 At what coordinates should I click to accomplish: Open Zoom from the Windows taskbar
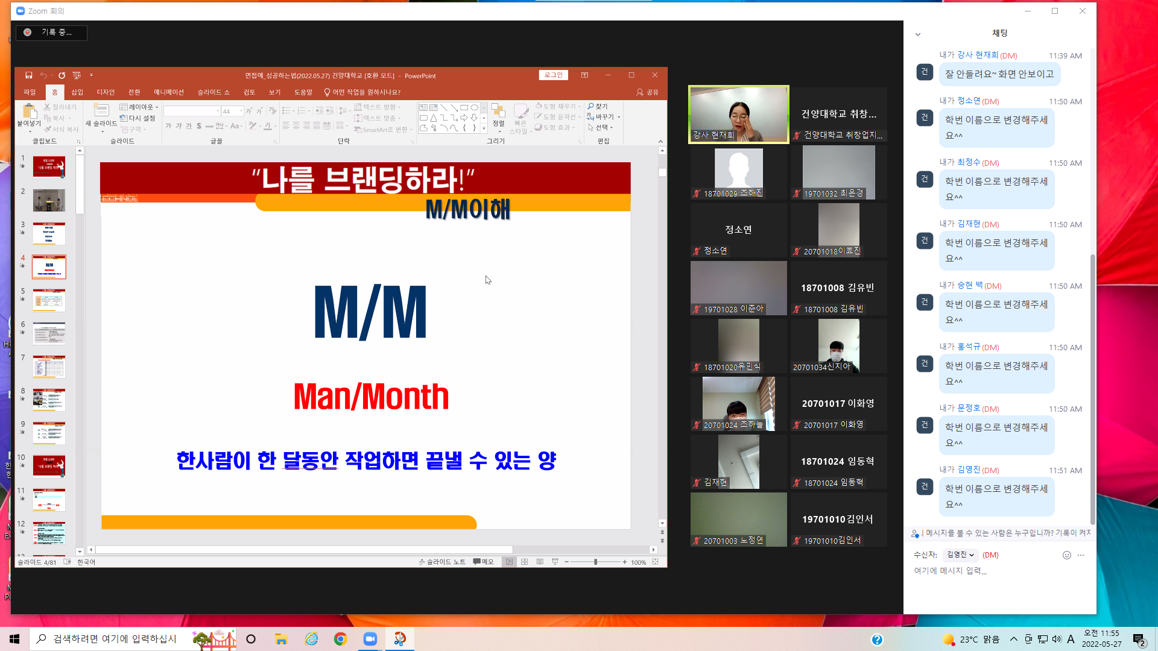pyautogui.click(x=370, y=639)
